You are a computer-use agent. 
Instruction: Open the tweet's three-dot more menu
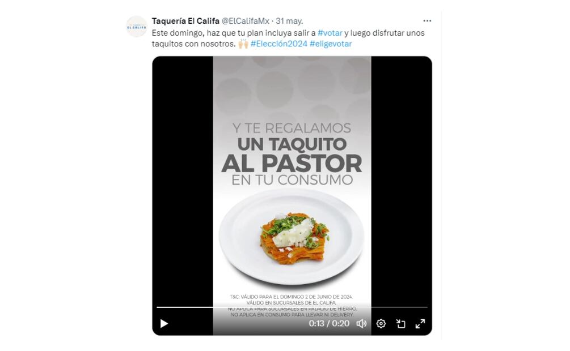[x=427, y=21]
